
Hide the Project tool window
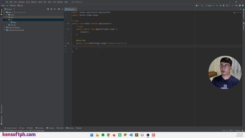[x=62, y=9]
